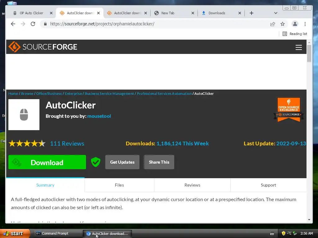Screen dimensions: 318x238
Task: Click the Open Source Excellence badge
Action: coord(288,110)
